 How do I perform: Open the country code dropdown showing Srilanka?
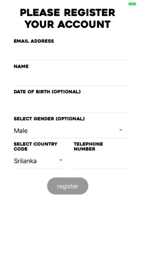pyautogui.click(x=41, y=161)
